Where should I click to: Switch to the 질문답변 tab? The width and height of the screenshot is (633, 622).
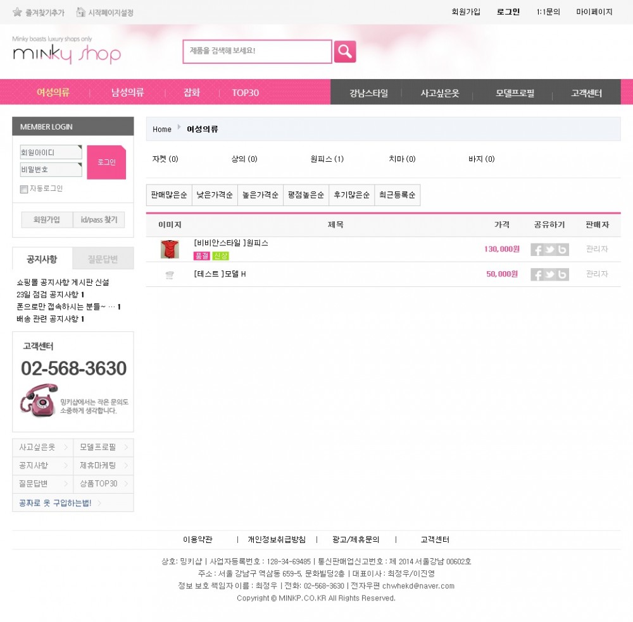103,259
